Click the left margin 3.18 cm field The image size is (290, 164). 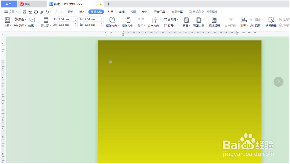66,25
